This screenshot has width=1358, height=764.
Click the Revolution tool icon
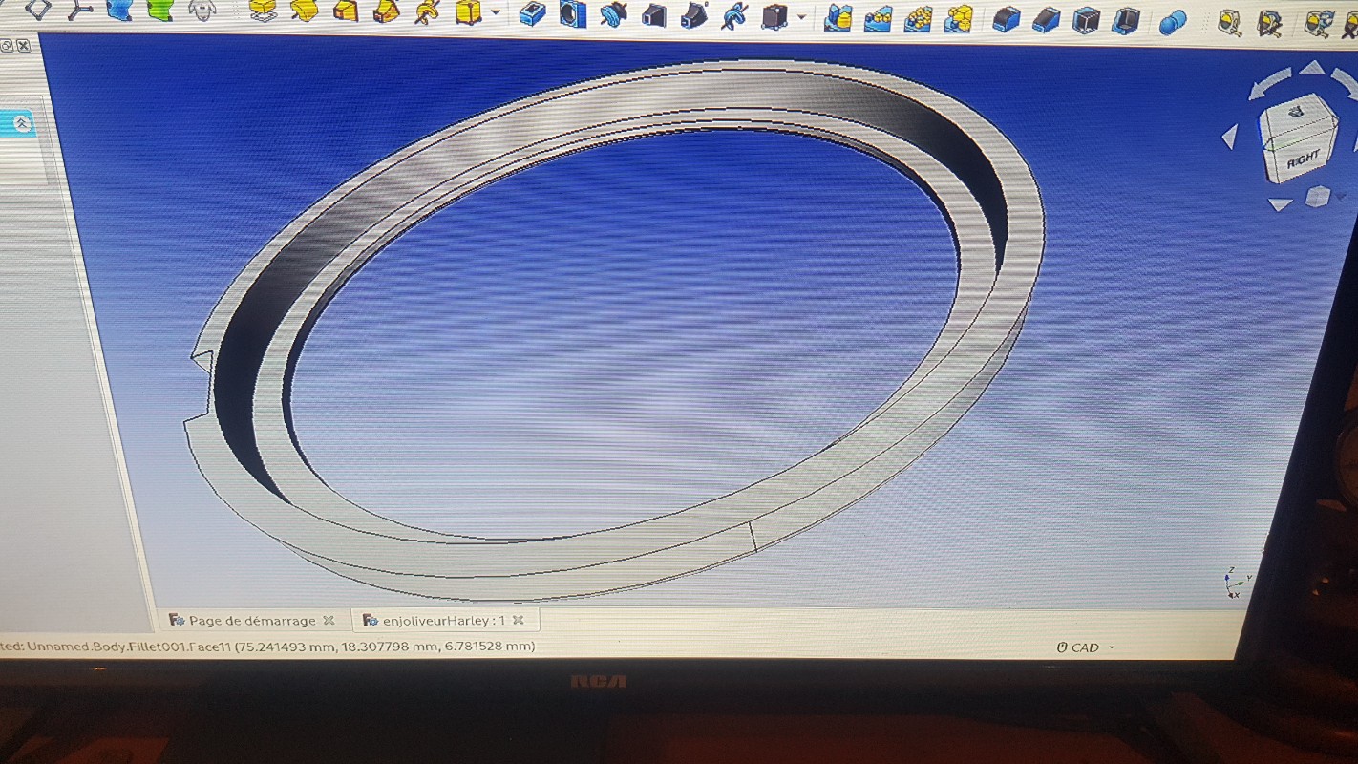304,11
